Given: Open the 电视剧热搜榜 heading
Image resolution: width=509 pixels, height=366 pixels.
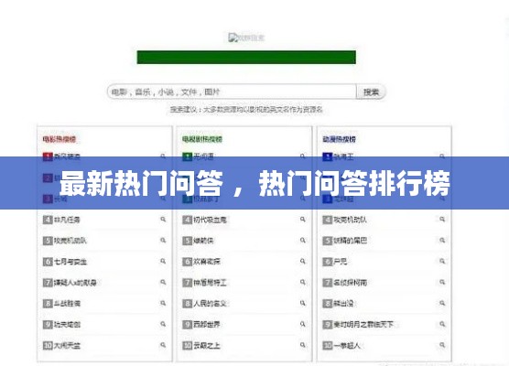Looking at the screenshot, I should pyautogui.click(x=202, y=139).
